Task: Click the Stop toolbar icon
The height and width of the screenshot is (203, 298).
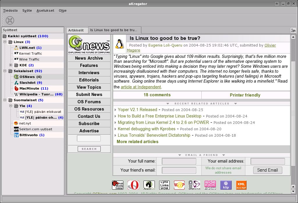Action: click(10, 20)
